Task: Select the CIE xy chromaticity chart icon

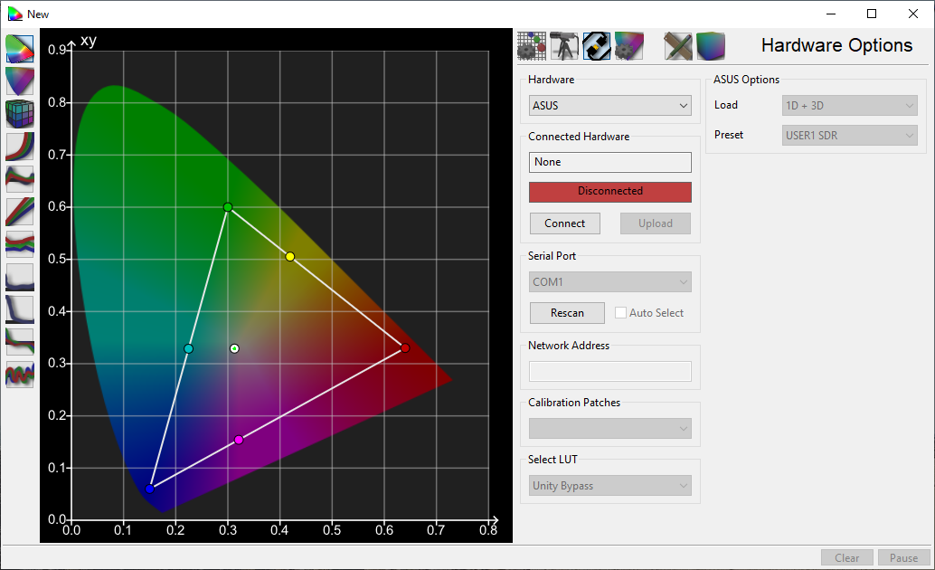Action: tap(19, 49)
